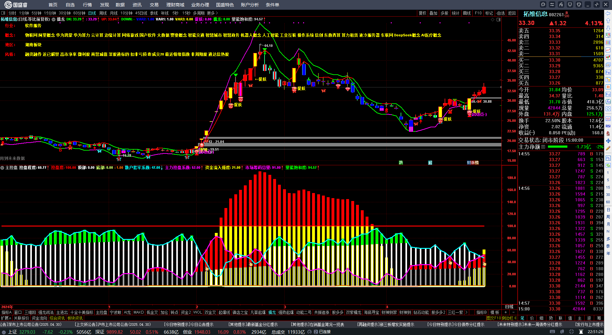Switch to 月线 monthly period

tap(114, 13)
